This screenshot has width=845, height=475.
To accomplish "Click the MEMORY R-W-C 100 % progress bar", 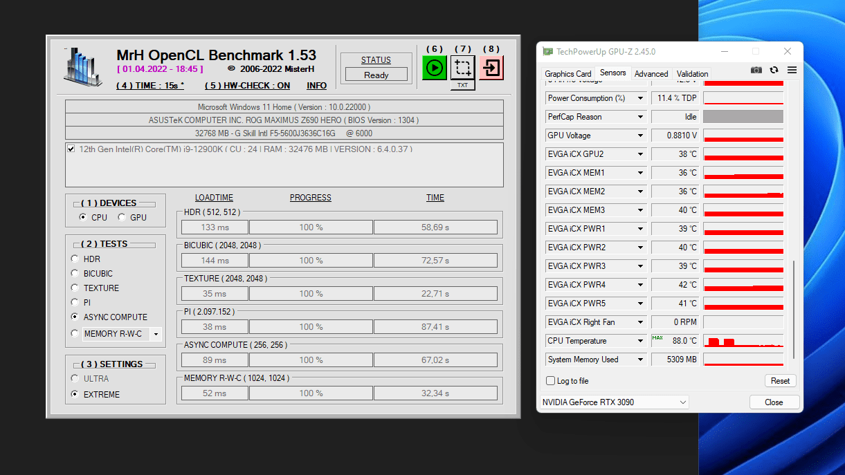I will 311,393.
